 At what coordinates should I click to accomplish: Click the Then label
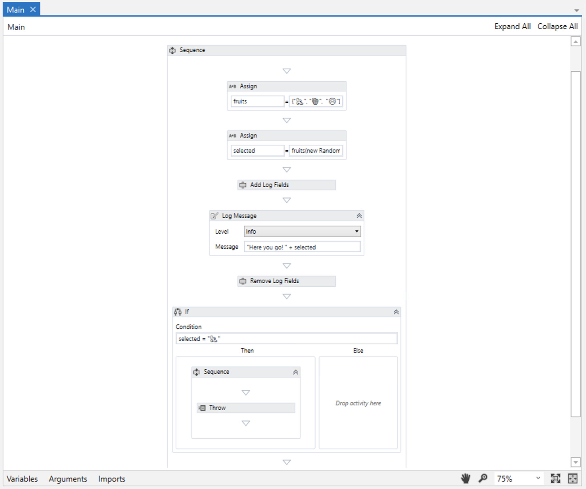pos(247,350)
